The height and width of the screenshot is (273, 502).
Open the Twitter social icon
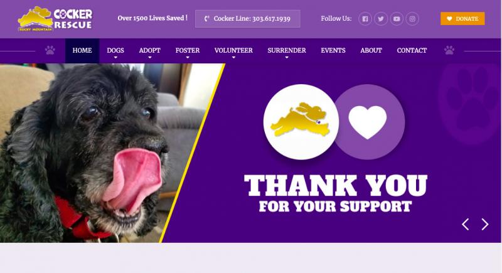(381, 19)
